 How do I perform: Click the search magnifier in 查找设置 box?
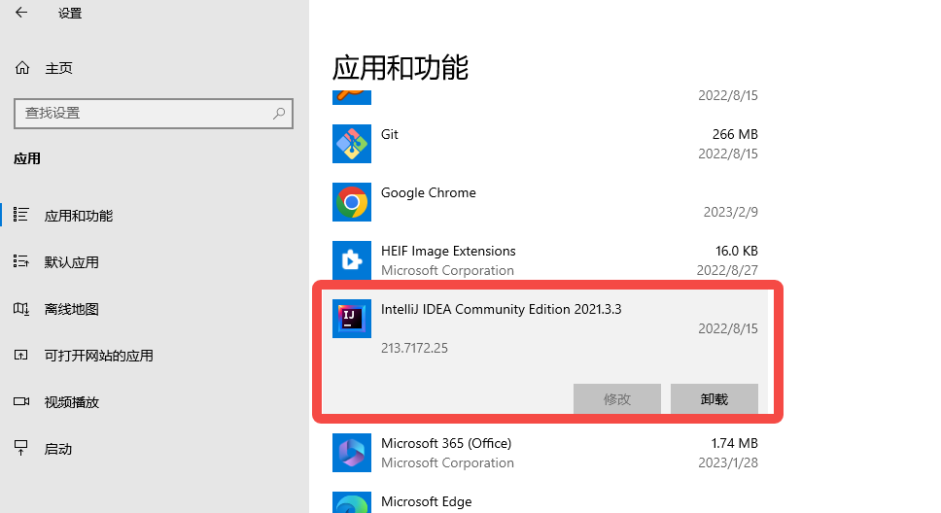tap(278, 113)
